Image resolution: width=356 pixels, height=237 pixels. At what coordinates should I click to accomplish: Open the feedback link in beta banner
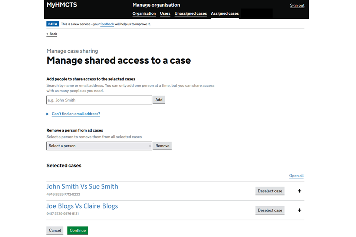[x=107, y=24]
